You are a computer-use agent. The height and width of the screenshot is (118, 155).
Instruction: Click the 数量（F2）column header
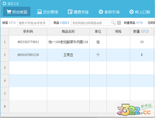click(142, 32)
